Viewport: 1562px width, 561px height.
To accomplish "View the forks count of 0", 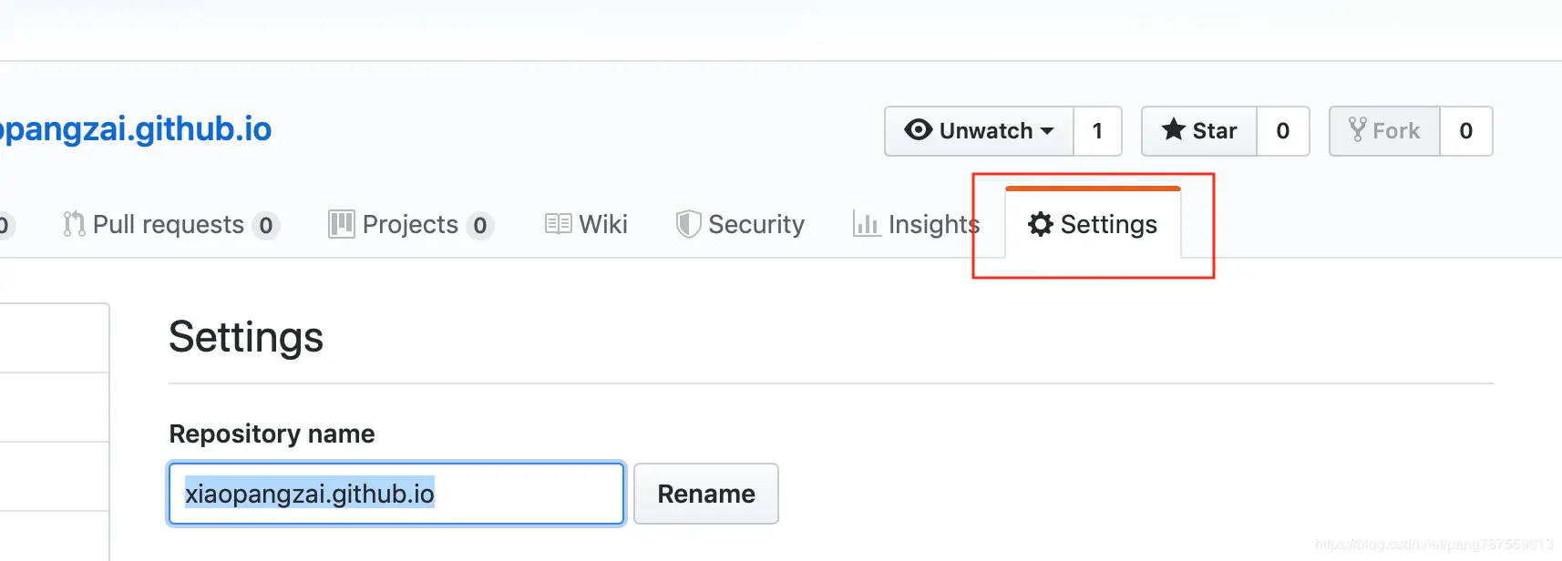I will tap(1465, 131).
